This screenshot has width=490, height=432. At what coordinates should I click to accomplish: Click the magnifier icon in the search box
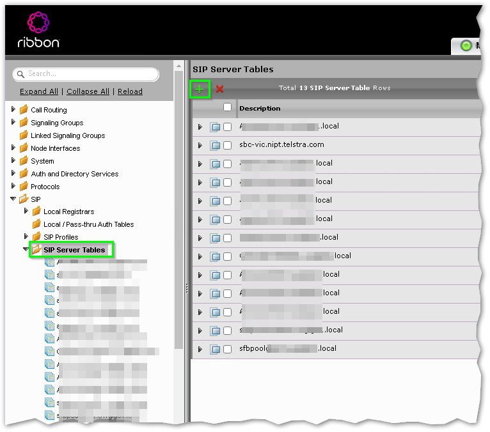[20, 74]
